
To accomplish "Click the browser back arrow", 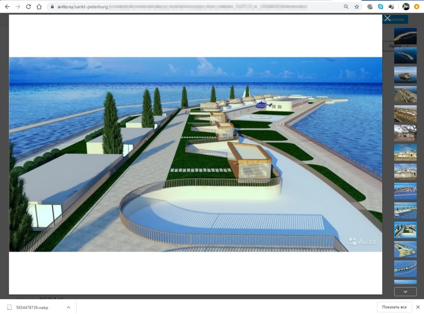I will 7,7.
